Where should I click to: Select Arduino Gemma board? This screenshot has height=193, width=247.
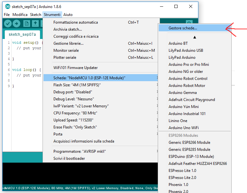pos(195,93)
